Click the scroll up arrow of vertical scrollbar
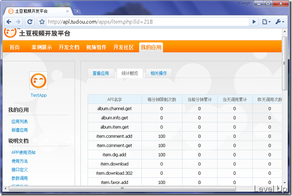 pos(285,31)
